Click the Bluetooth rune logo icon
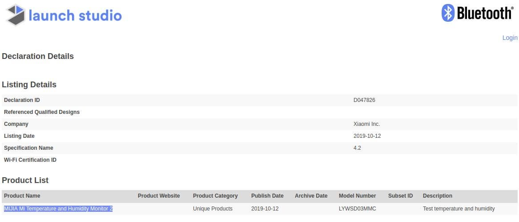This screenshot has width=519, height=222. coord(447,13)
